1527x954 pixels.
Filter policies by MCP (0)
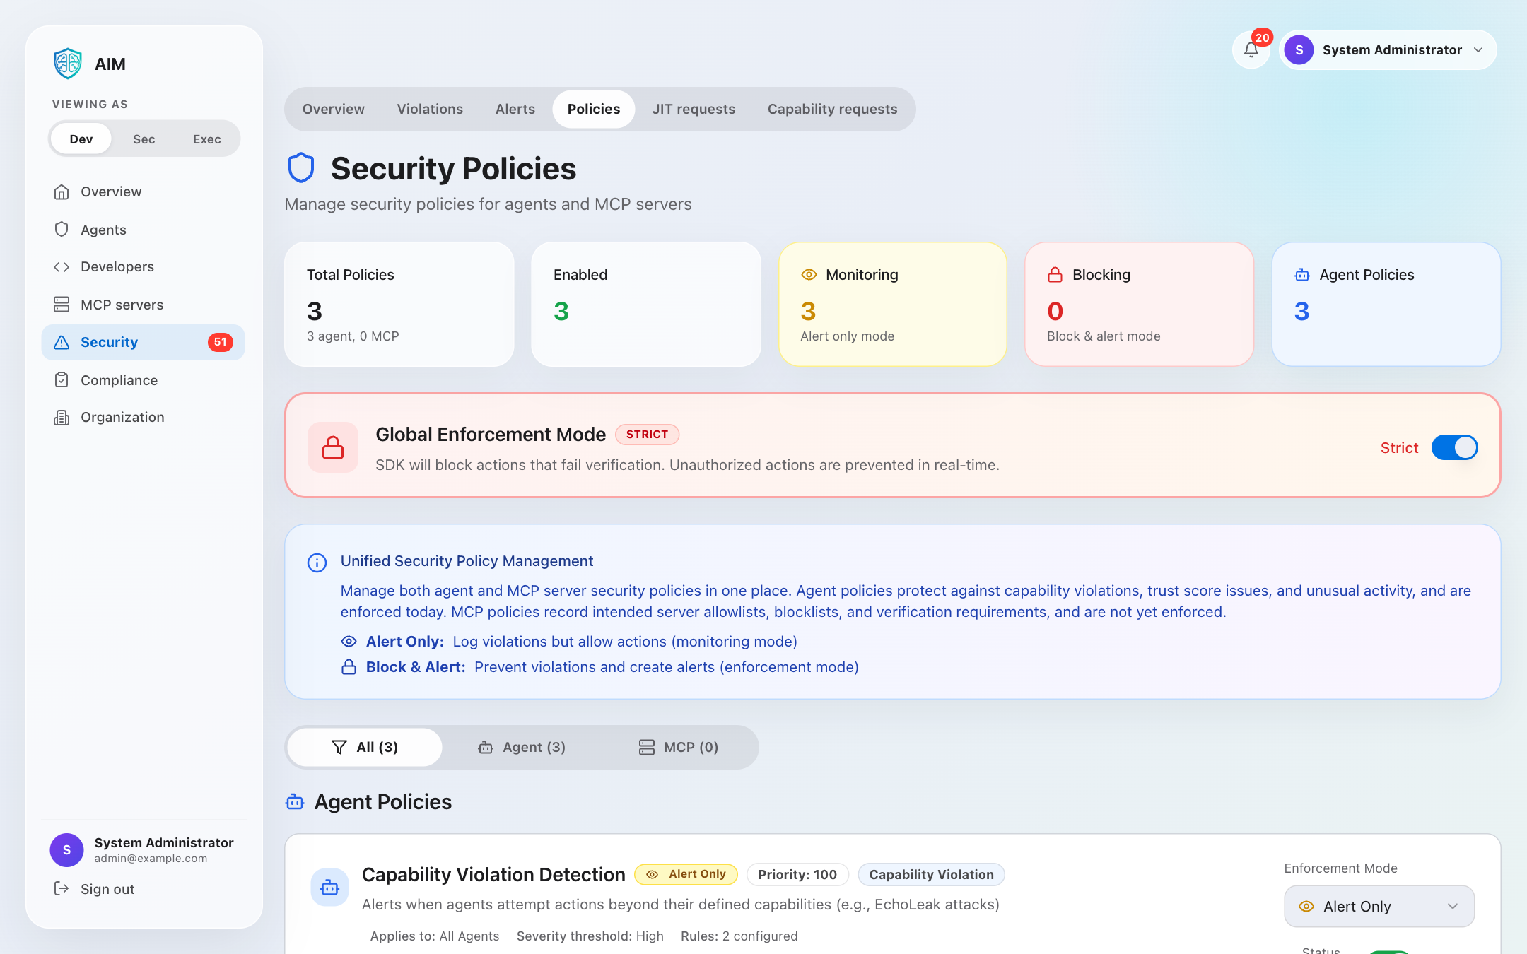pyautogui.click(x=678, y=747)
